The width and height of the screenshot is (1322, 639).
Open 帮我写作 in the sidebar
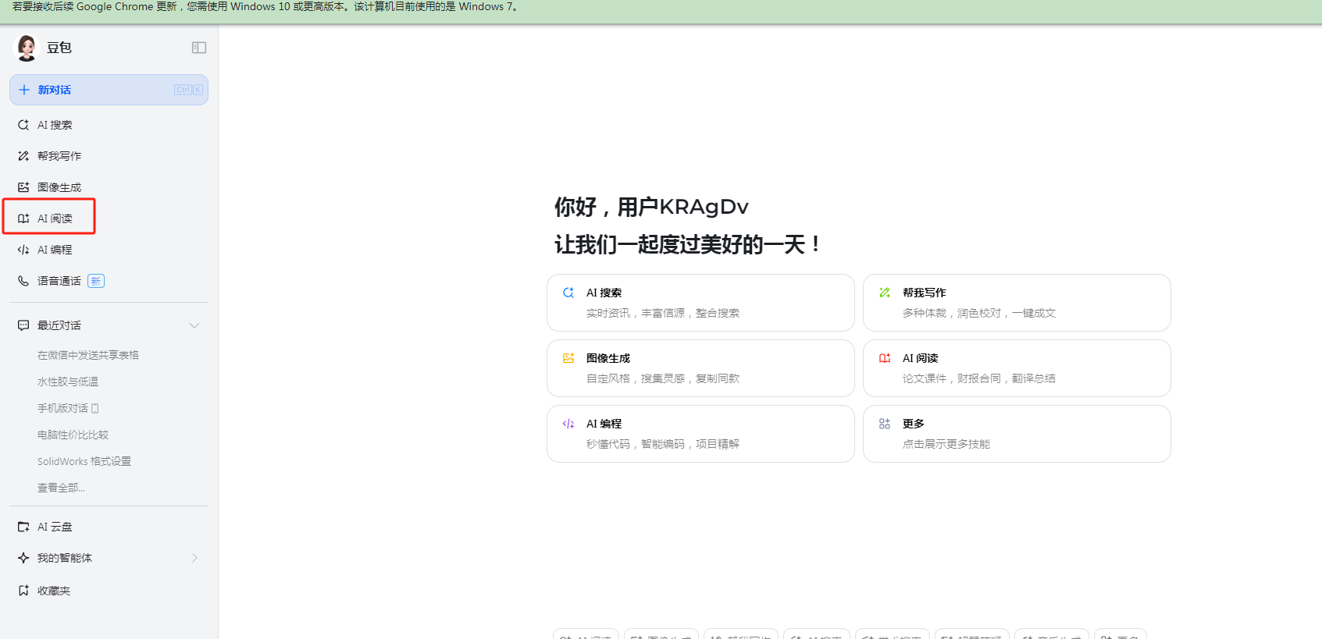click(109, 156)
